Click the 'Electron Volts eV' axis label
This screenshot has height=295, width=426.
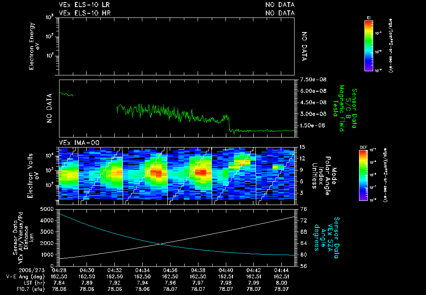pos(32,175)
